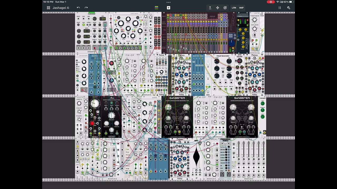337x189 pixels.
Task: Click Length knob on RGATE module
Action: (x=79, y=103)
